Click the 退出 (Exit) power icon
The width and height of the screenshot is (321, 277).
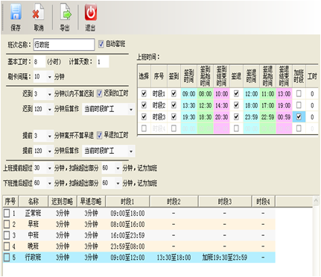pos(91,12)
